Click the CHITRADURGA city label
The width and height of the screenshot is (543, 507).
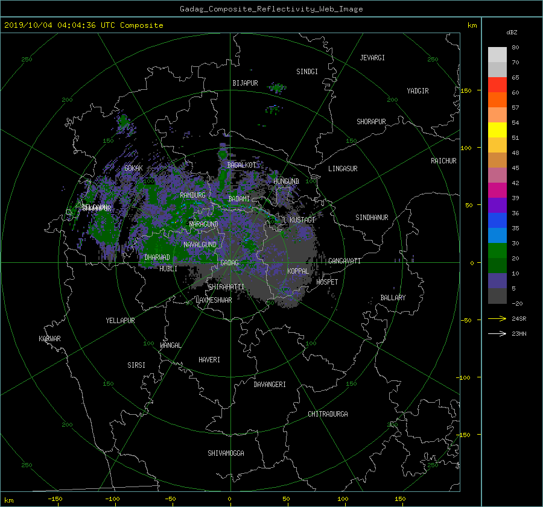(x=328, y=414)
